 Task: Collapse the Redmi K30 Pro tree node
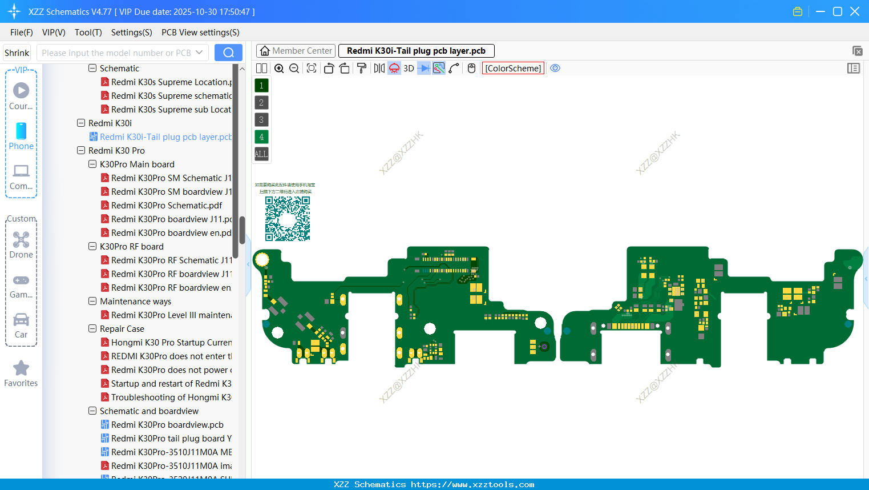coord(81,150)
